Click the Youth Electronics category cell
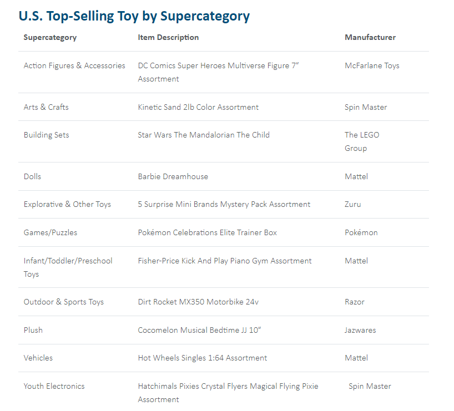The height and width of the screenshot is (411, 454). [x=54, y=387]
